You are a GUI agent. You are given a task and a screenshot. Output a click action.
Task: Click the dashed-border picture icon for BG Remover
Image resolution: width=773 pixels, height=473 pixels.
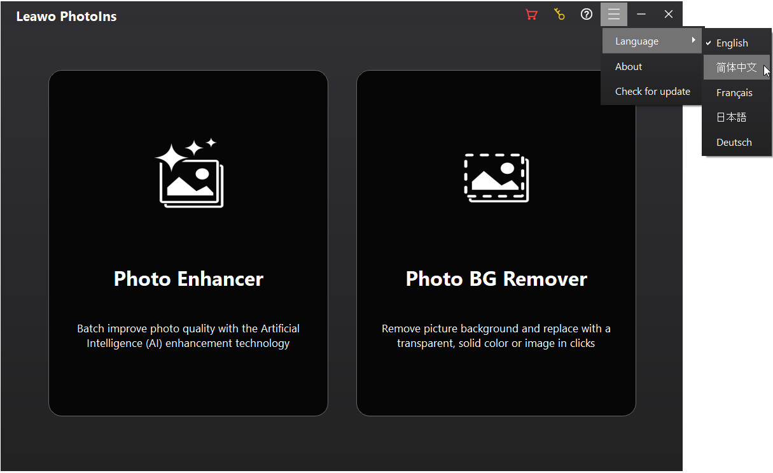click(x=496, y=178)
